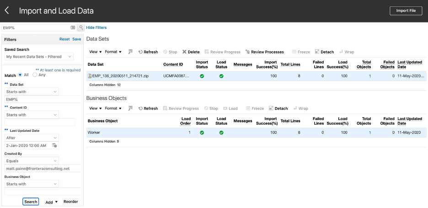Click the Import File button
This screenshot has width=428, height=208.
click(406, 11)
